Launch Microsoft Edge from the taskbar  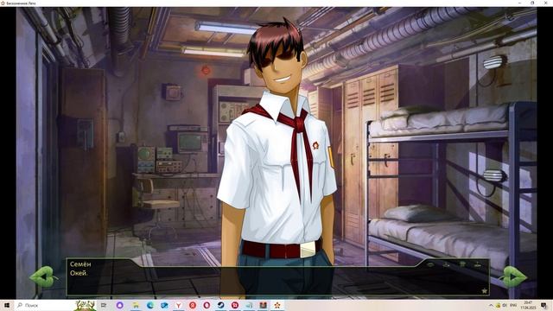point(150,305)
